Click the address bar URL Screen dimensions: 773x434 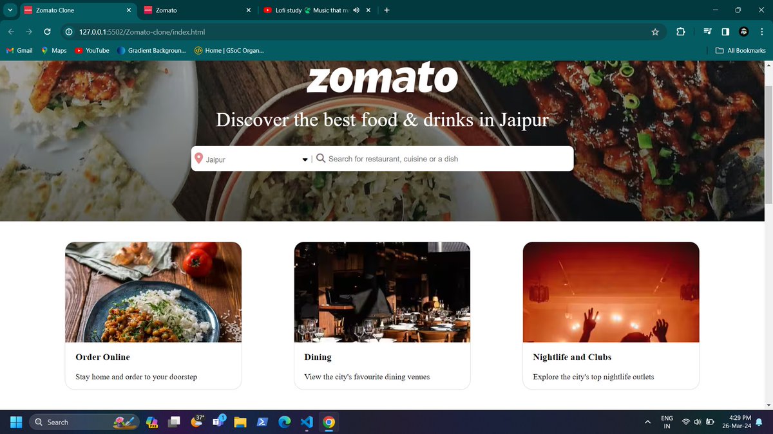point(142,32)
